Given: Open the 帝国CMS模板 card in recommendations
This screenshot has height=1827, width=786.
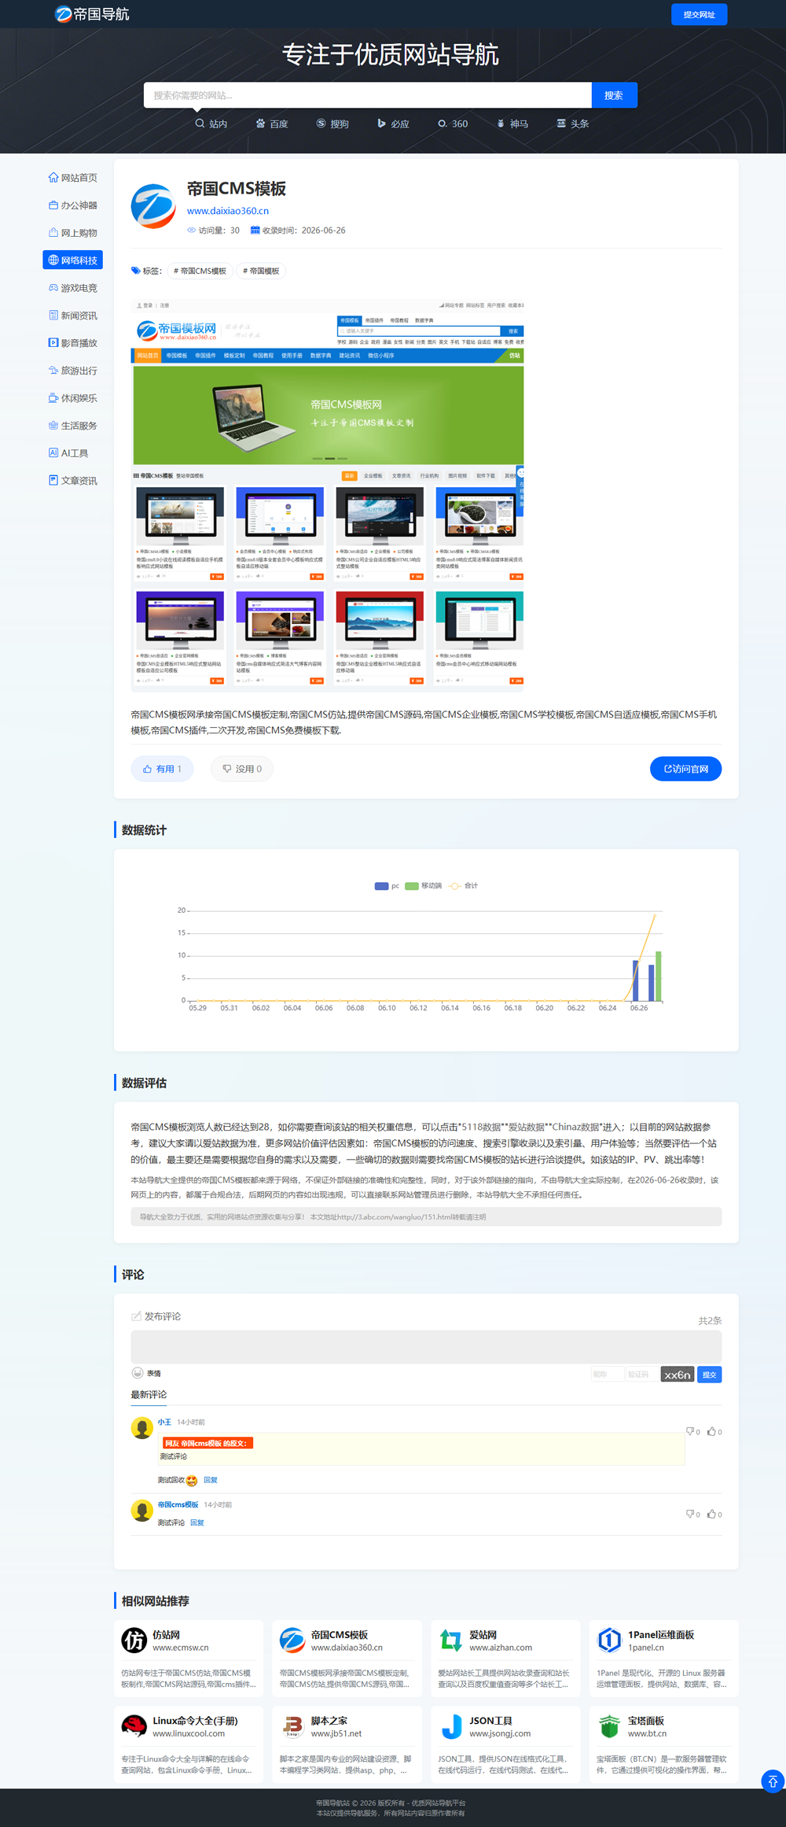Looking at the screenshot, I should pyautogui.click(x=347, y=1657).
